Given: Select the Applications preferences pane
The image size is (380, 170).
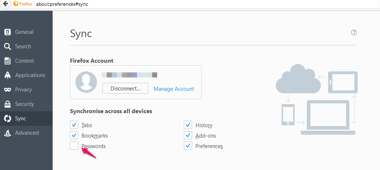Looking at the screenshot, I should (x=26, y=75).
